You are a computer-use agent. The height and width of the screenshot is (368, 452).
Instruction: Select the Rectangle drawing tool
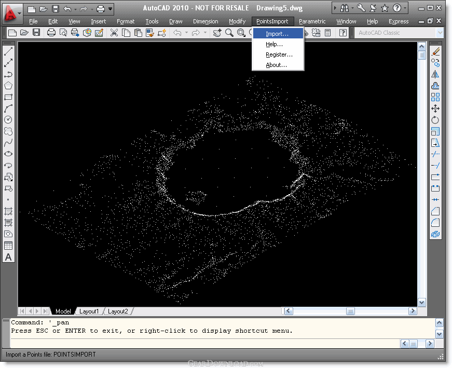click(x=8, y=97)
